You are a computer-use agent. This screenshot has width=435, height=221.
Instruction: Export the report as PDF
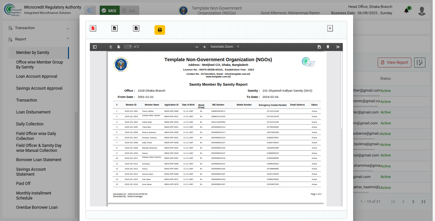[93, 28]
